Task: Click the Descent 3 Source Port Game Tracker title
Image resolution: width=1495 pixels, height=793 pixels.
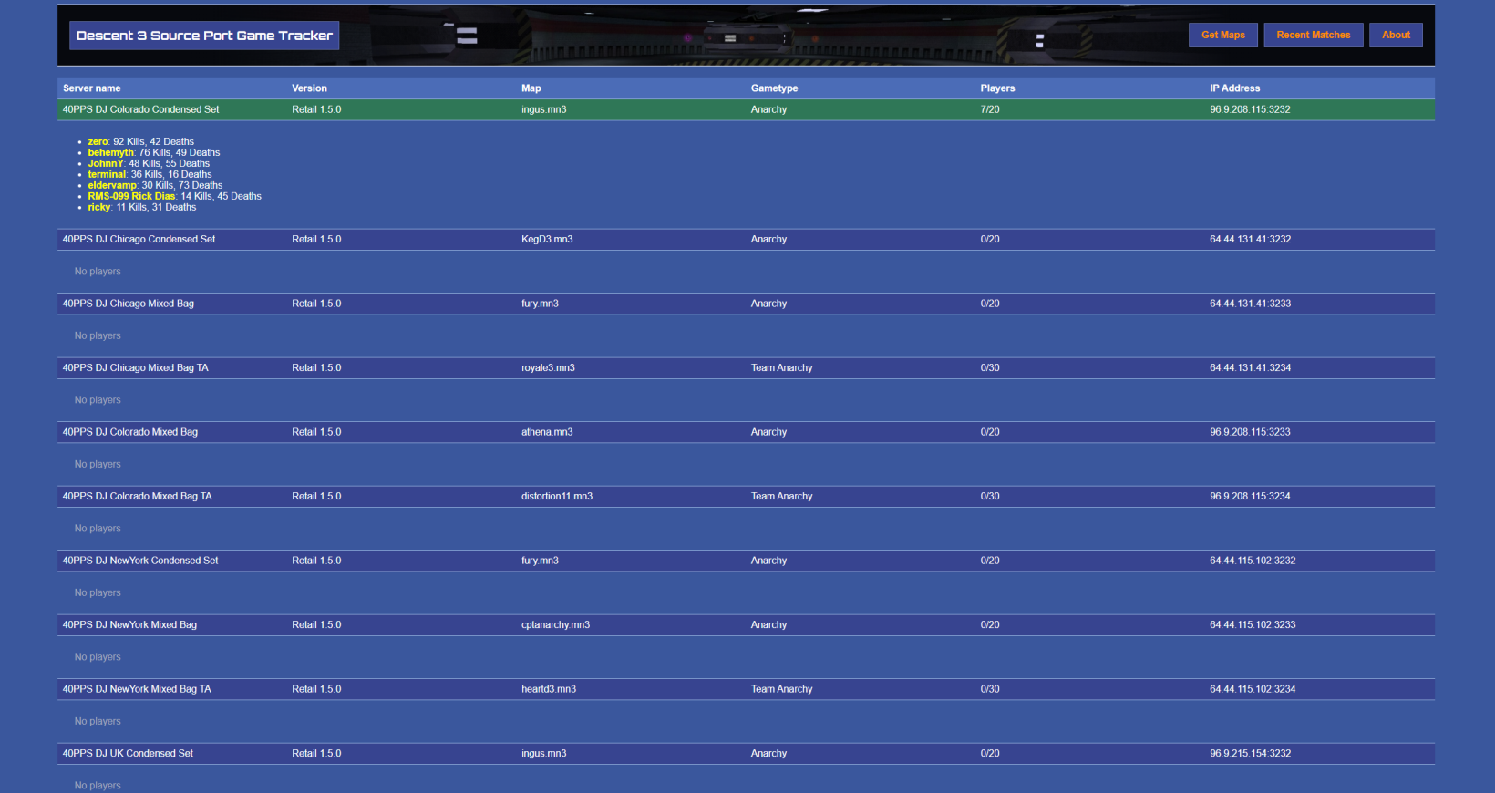Action: click(204, 36)
